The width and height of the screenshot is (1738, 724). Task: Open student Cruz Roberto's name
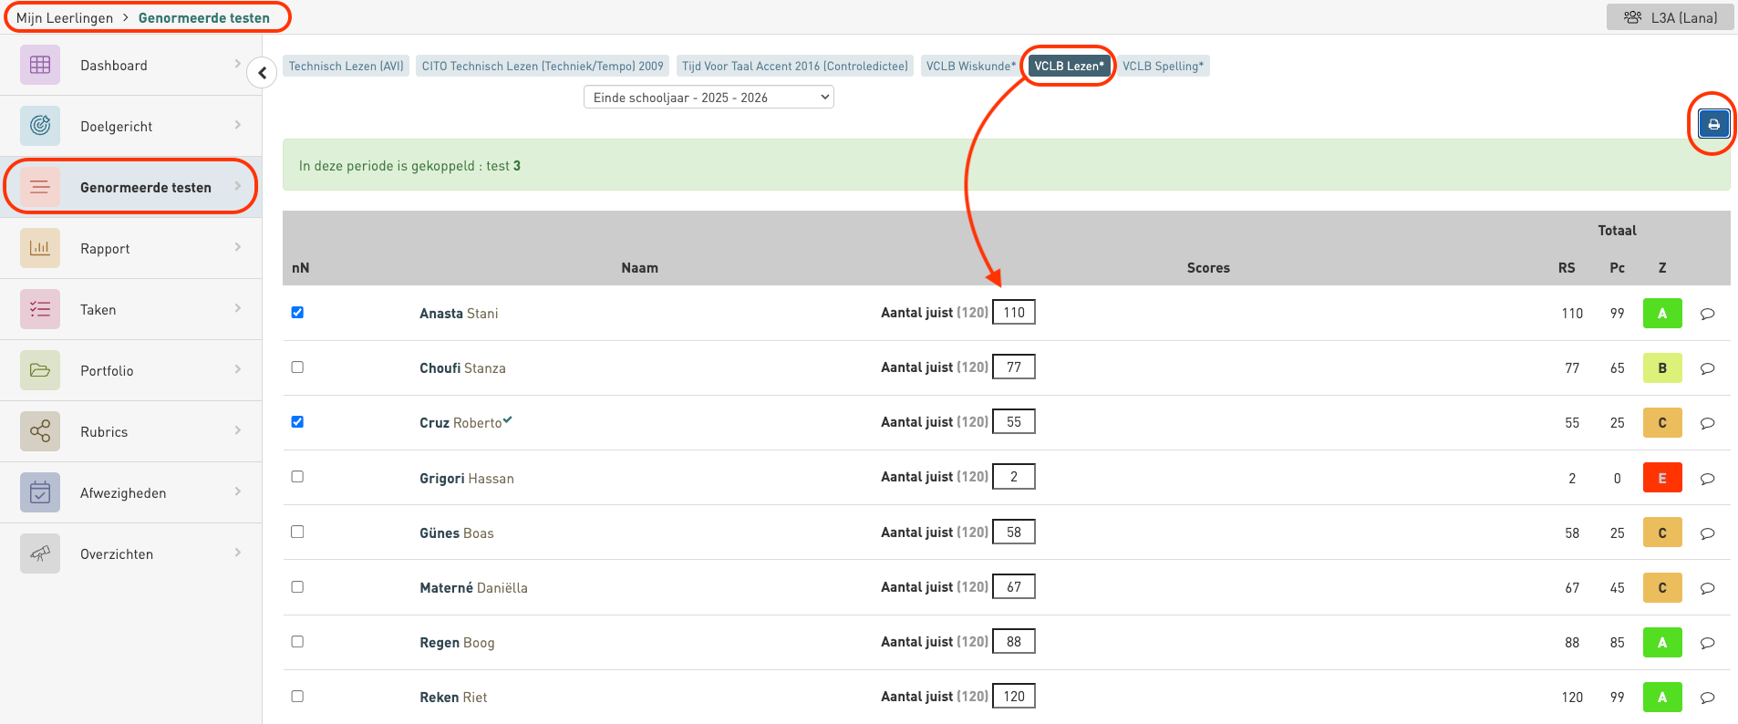pos(460,423)
